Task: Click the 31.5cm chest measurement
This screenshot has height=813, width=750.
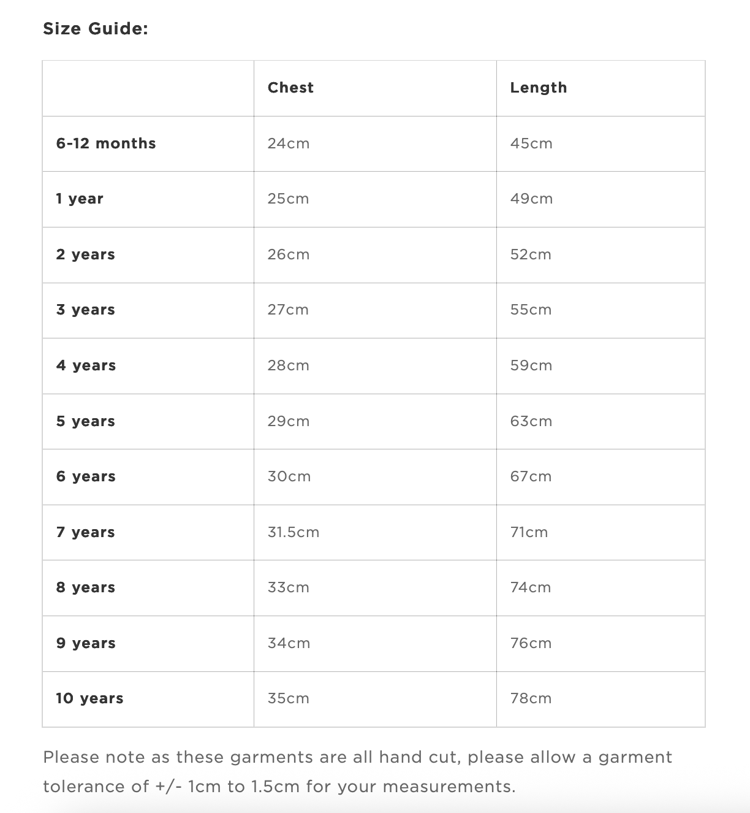Action: [x=294, y=532]
